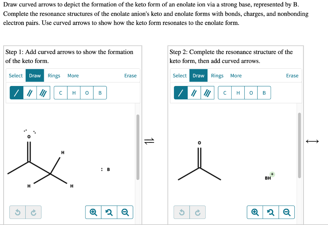Click the undo icon in Step 1
This screenshot has width=328, height=225.
point(18,212)
